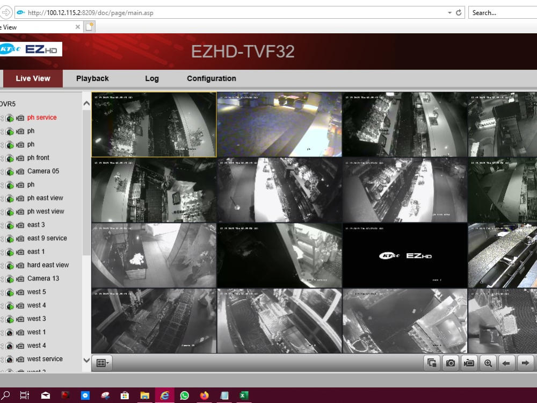The height and width of the screenshot is (403, 537).
Task: Open the window division layout dropdown
Action: pyautogui.click(x=103, y=363)
